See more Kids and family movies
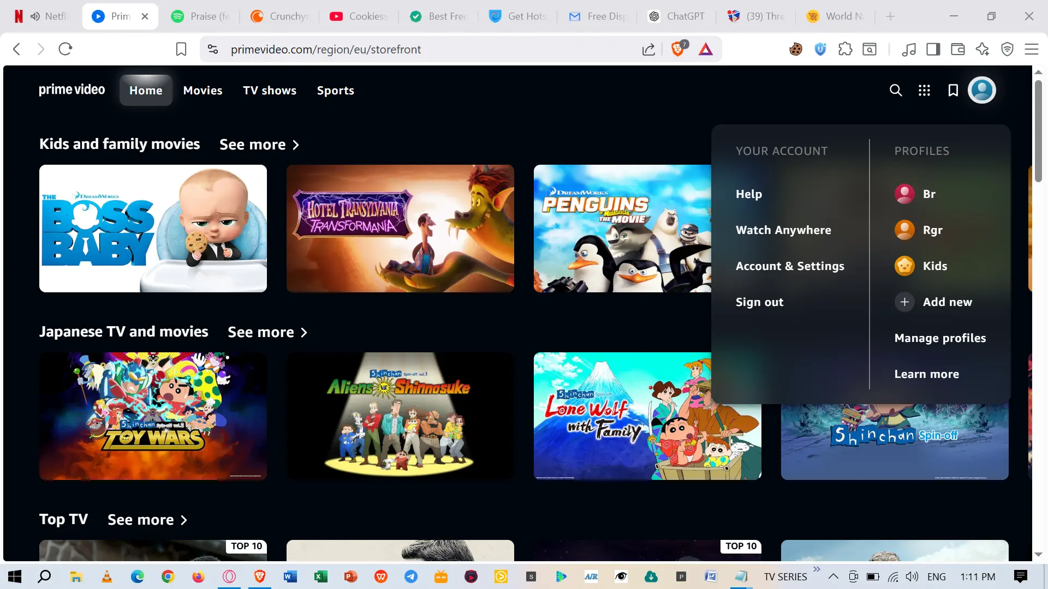 tap(259, 145)
